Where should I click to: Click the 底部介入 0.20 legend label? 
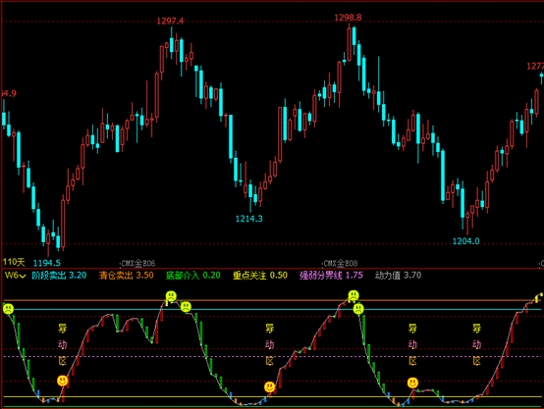[x=192, y=276]
